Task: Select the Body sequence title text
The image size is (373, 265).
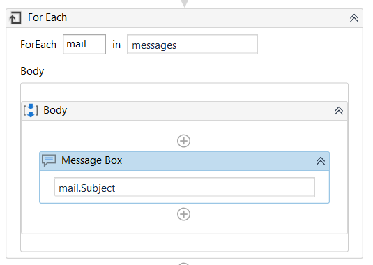Action: [x=55, y=110]
